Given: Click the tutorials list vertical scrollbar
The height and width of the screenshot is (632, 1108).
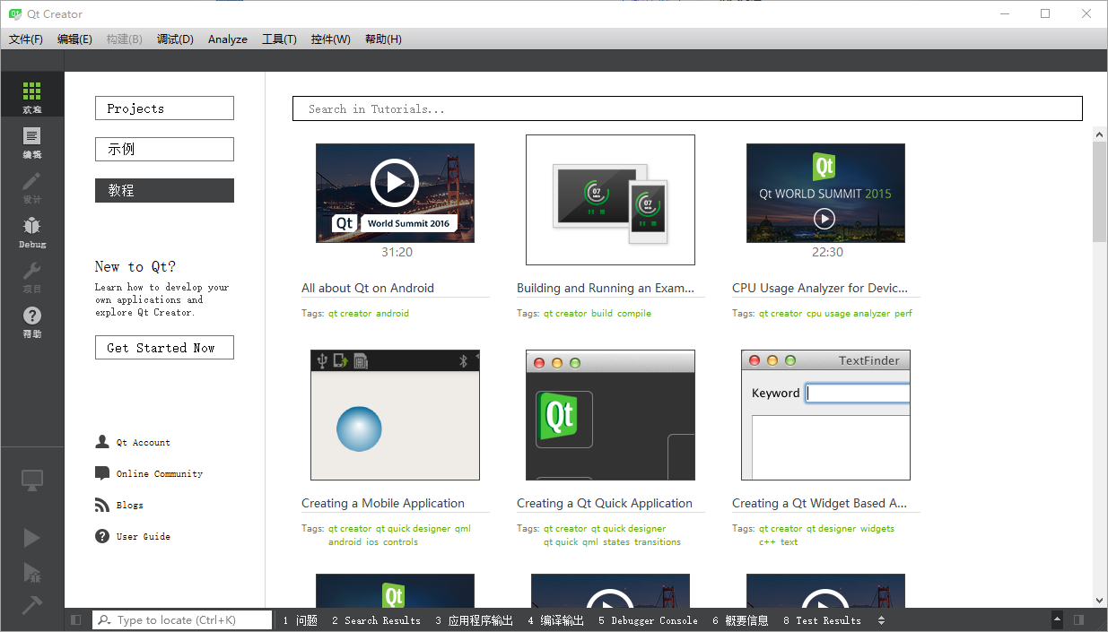Looking at the screenshot, I should tap(1099, 191).
